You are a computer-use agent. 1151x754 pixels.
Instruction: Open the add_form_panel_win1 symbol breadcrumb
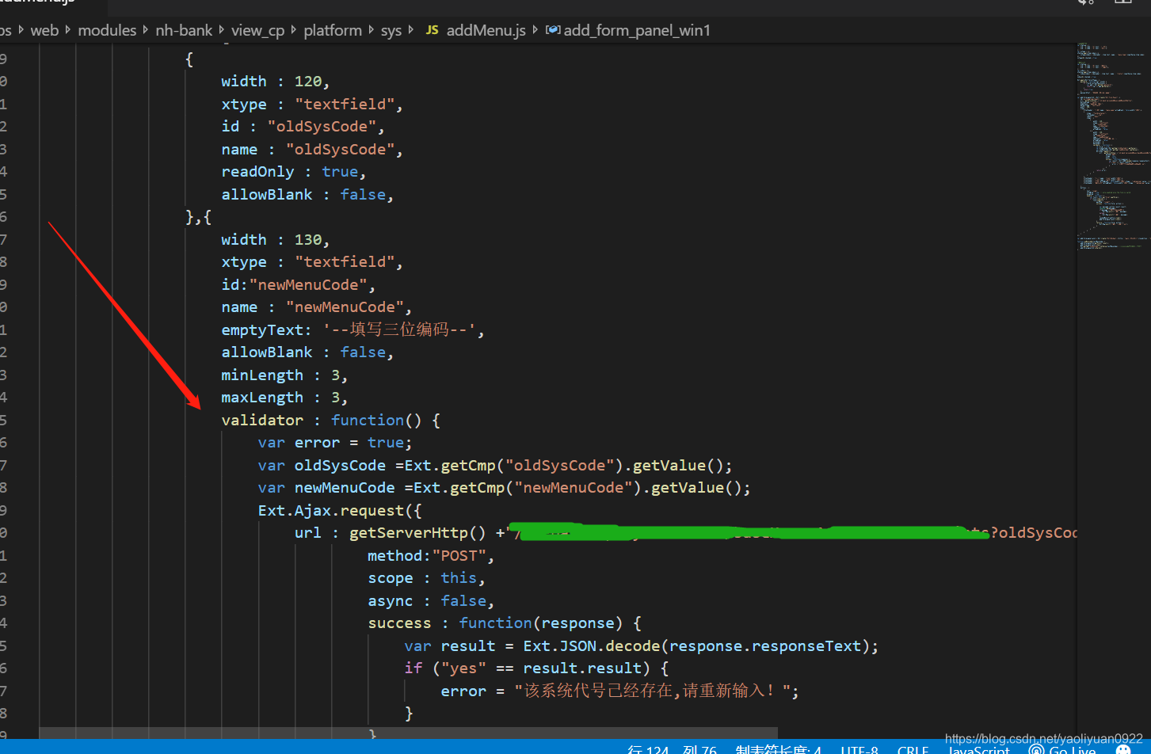click(628, 30)
